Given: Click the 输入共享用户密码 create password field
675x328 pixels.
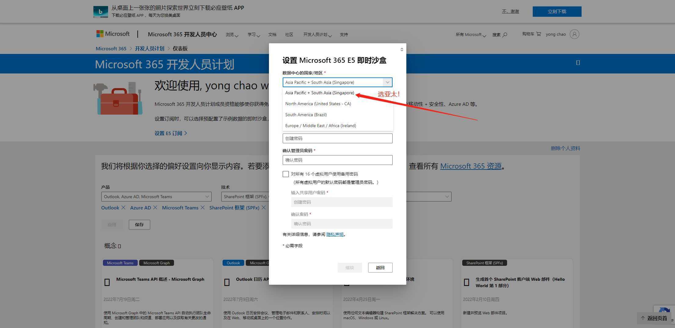Looking at the screenshot, I should [x=342, y=202].
